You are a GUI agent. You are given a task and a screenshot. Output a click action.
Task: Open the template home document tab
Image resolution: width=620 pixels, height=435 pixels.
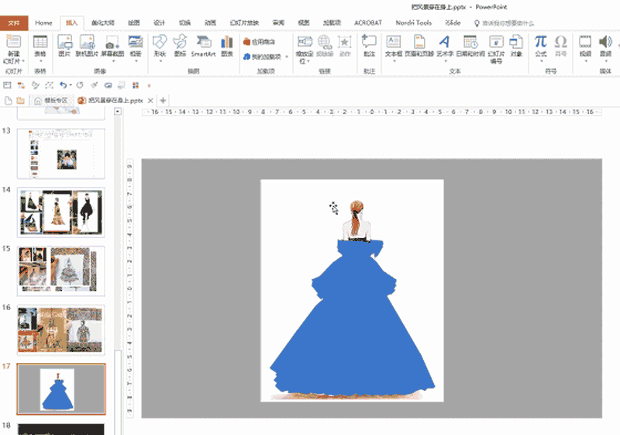(x=51, y=101)
